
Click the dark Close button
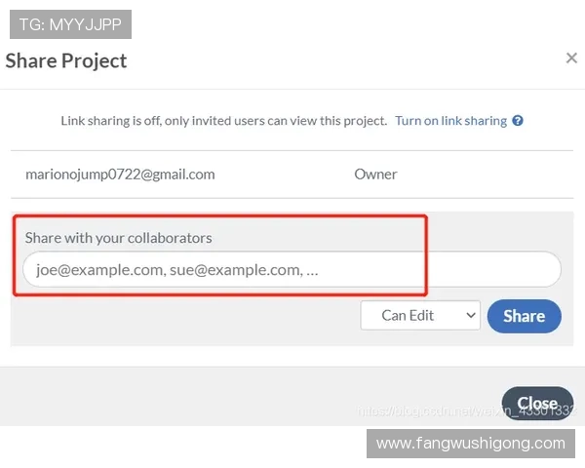coord(537,403)
